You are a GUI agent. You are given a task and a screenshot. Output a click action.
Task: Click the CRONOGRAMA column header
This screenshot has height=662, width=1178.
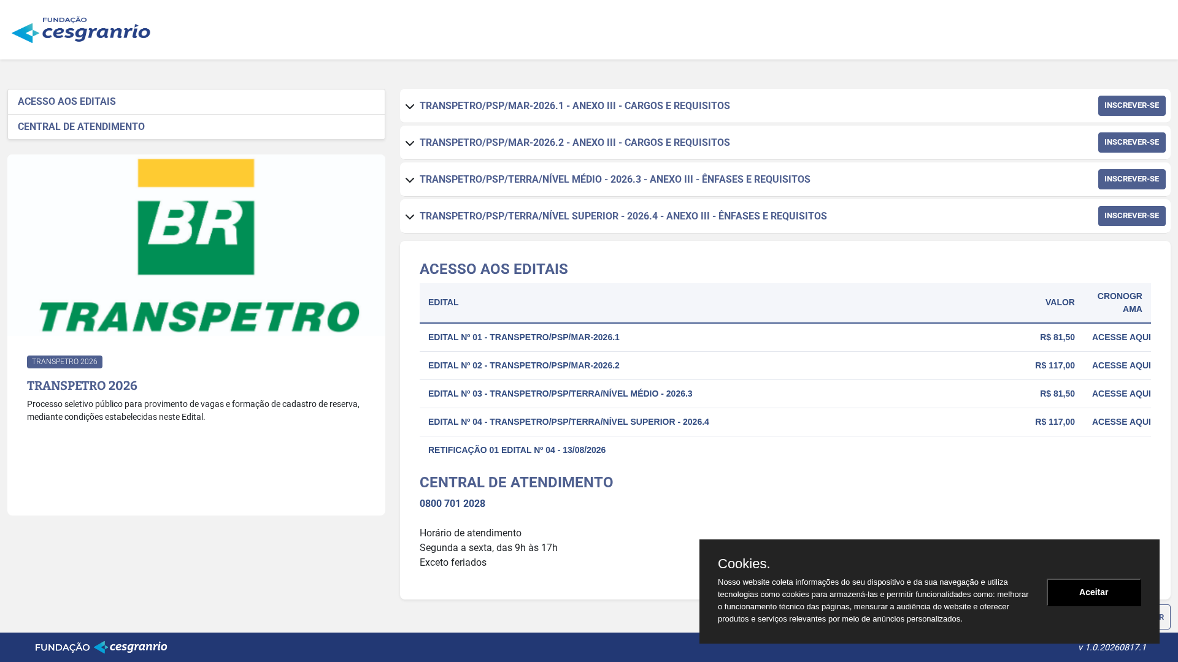point(1120,303)
